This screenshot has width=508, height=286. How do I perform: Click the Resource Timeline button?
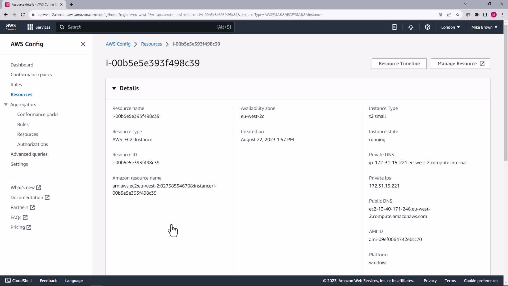399,64
